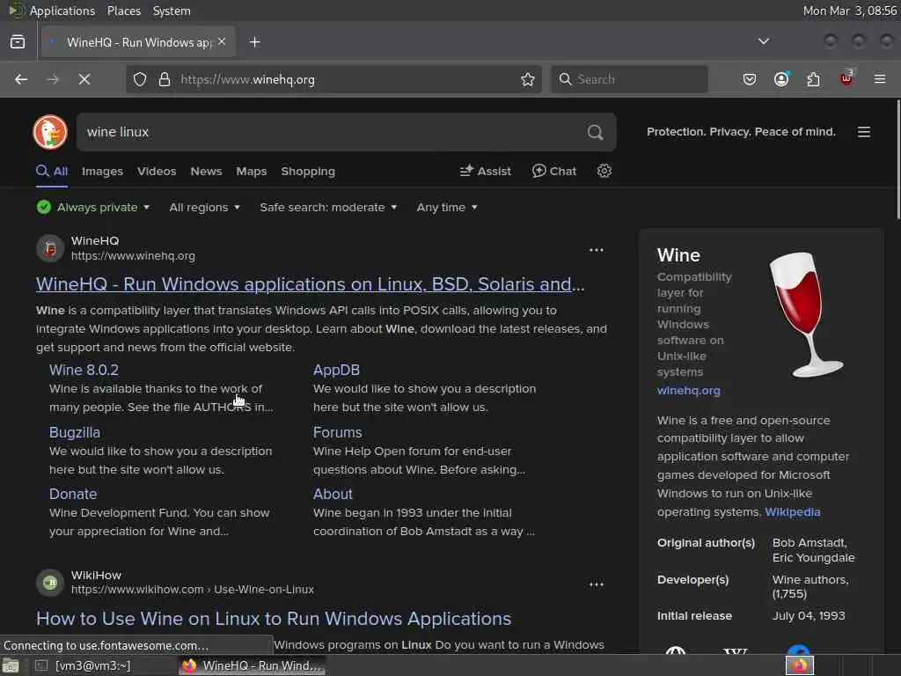This screenshot has width=901, height=676.
Task: Go back with the browser back arrow
Action: [21, 79]
